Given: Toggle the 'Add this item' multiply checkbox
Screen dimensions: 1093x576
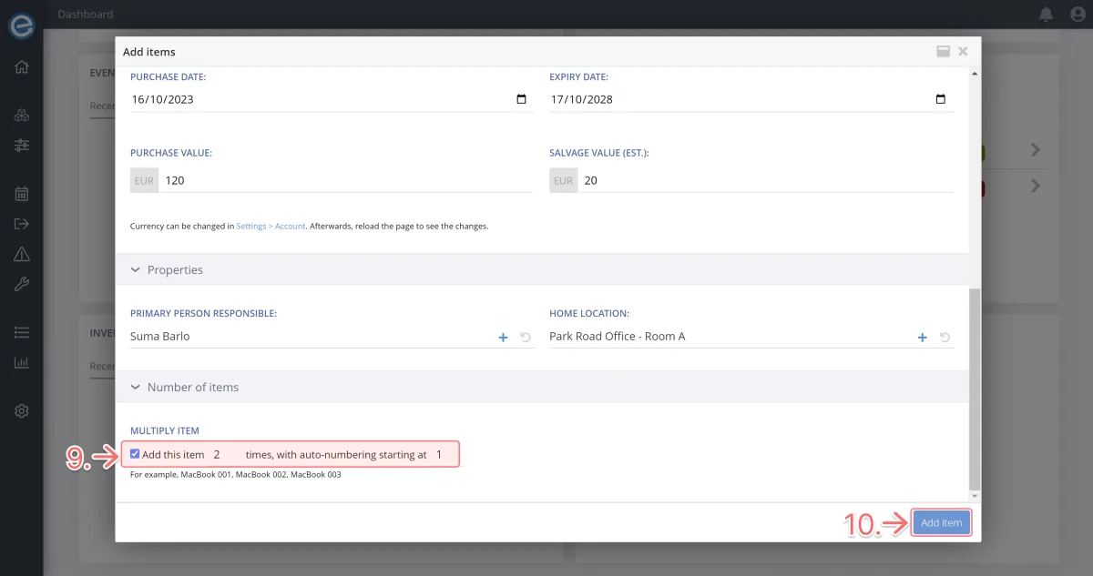Looking at the screenshot, I should point(135,454).
